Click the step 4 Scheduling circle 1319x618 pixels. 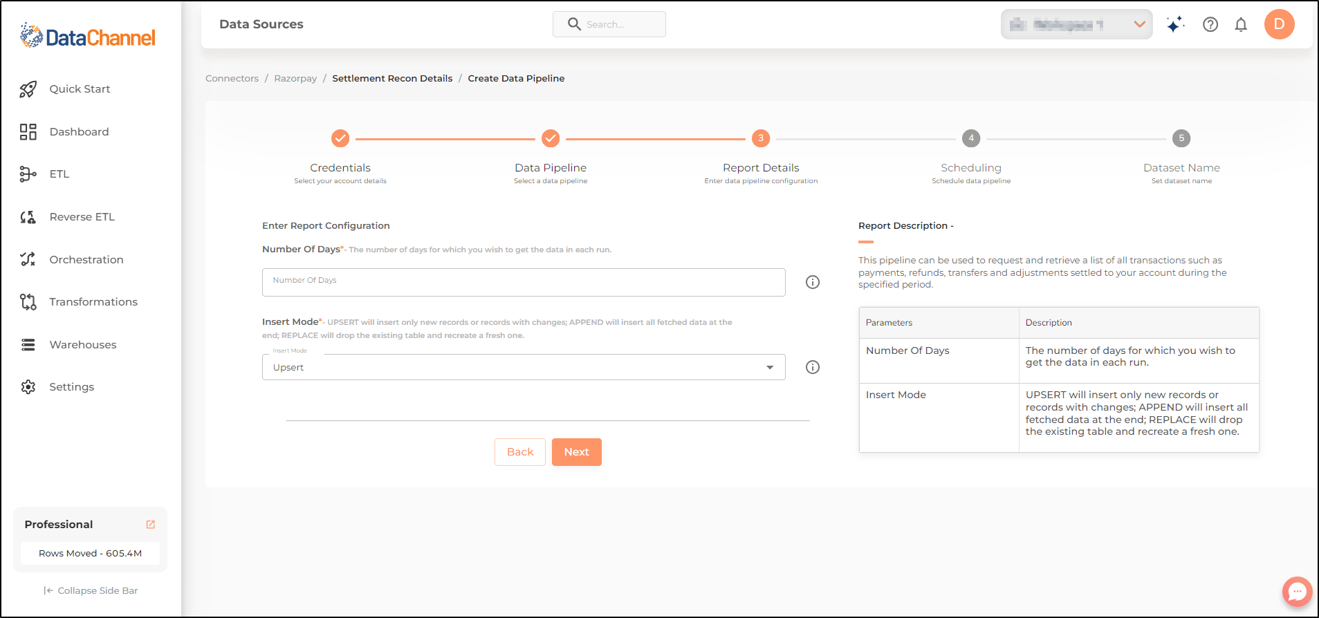point(971,138)
